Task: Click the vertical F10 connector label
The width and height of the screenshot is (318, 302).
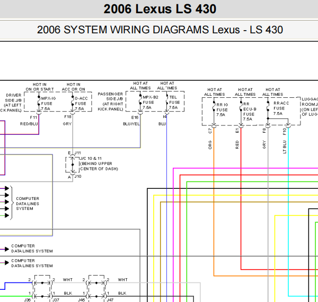Action: click(x=285, y=132)
